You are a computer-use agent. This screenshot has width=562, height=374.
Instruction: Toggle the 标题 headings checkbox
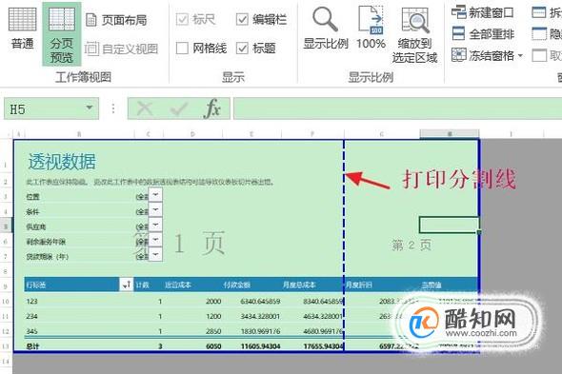(x=242, y=48)
